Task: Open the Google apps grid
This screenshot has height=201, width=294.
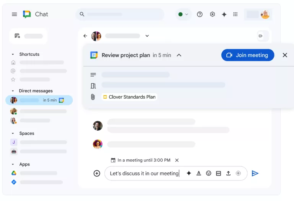Action: coord(235,14)
